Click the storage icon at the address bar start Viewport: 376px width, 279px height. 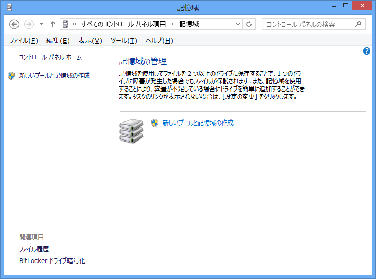pos(66,24)
